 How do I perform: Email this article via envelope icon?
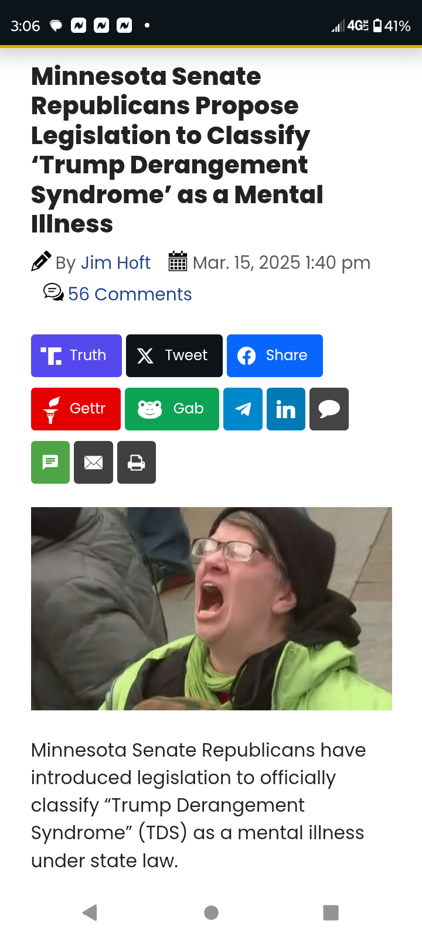click(x=94, y=462)
